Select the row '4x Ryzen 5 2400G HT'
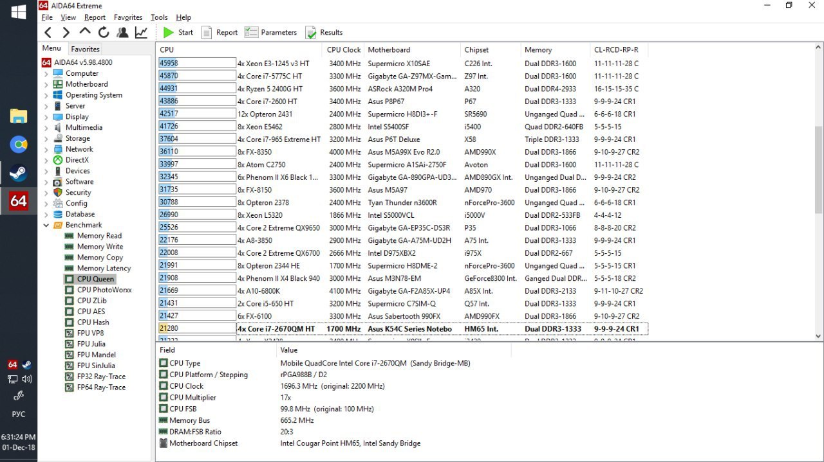Screen dimensions: 824x462 click(403, 89)
